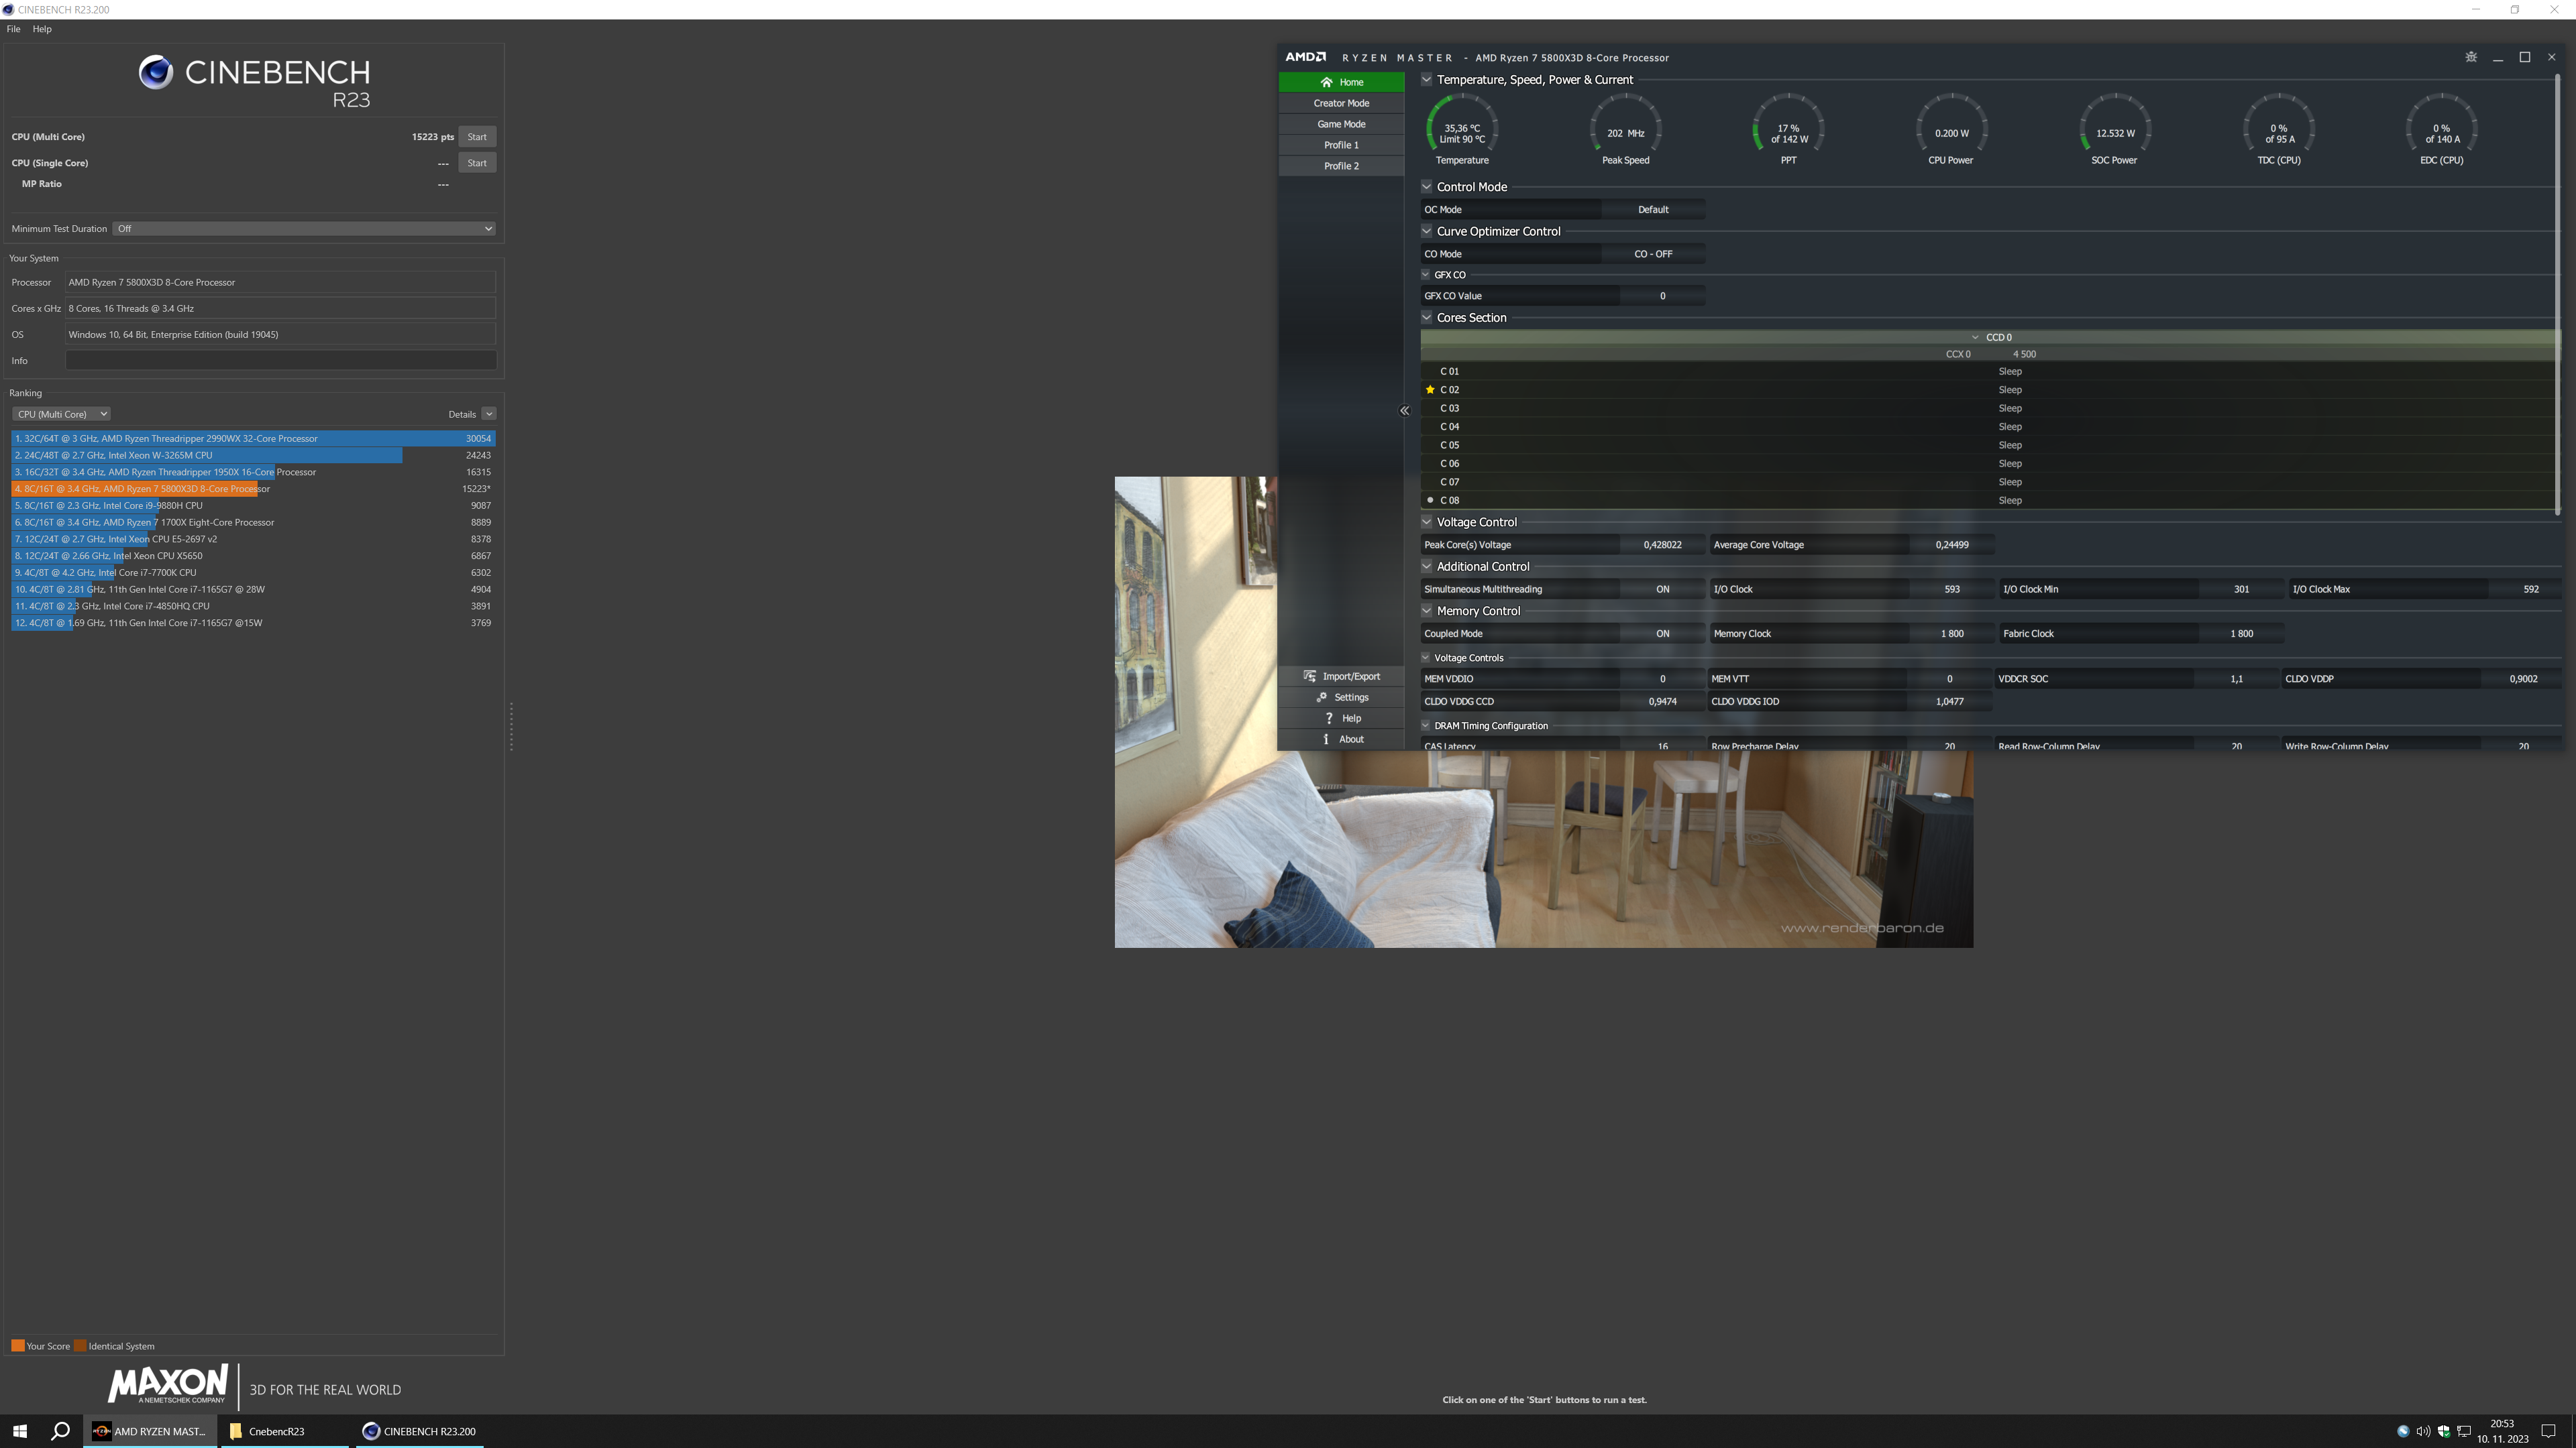Image resolution: width=2576 pixels, height=1448 pixels.
Task: Click the Info input field
Action: (x=280, y=361)
